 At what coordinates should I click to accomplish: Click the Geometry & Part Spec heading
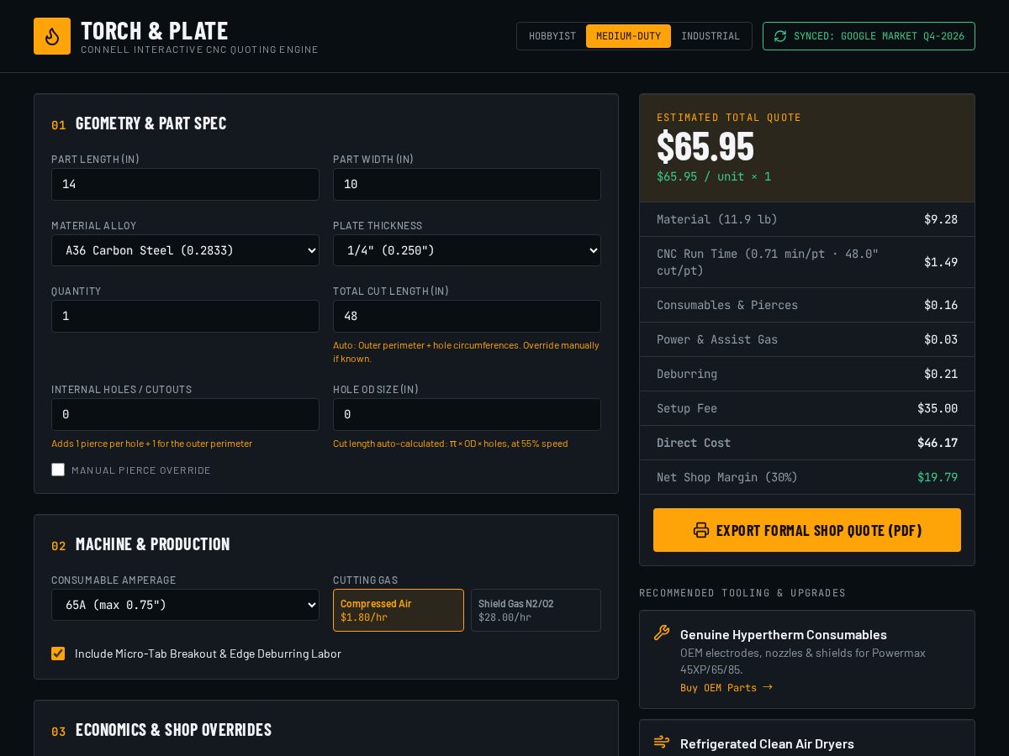(x=151, y=123)
